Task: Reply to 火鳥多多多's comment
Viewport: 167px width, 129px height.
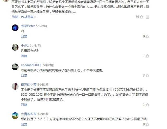Action: (24, 124)
